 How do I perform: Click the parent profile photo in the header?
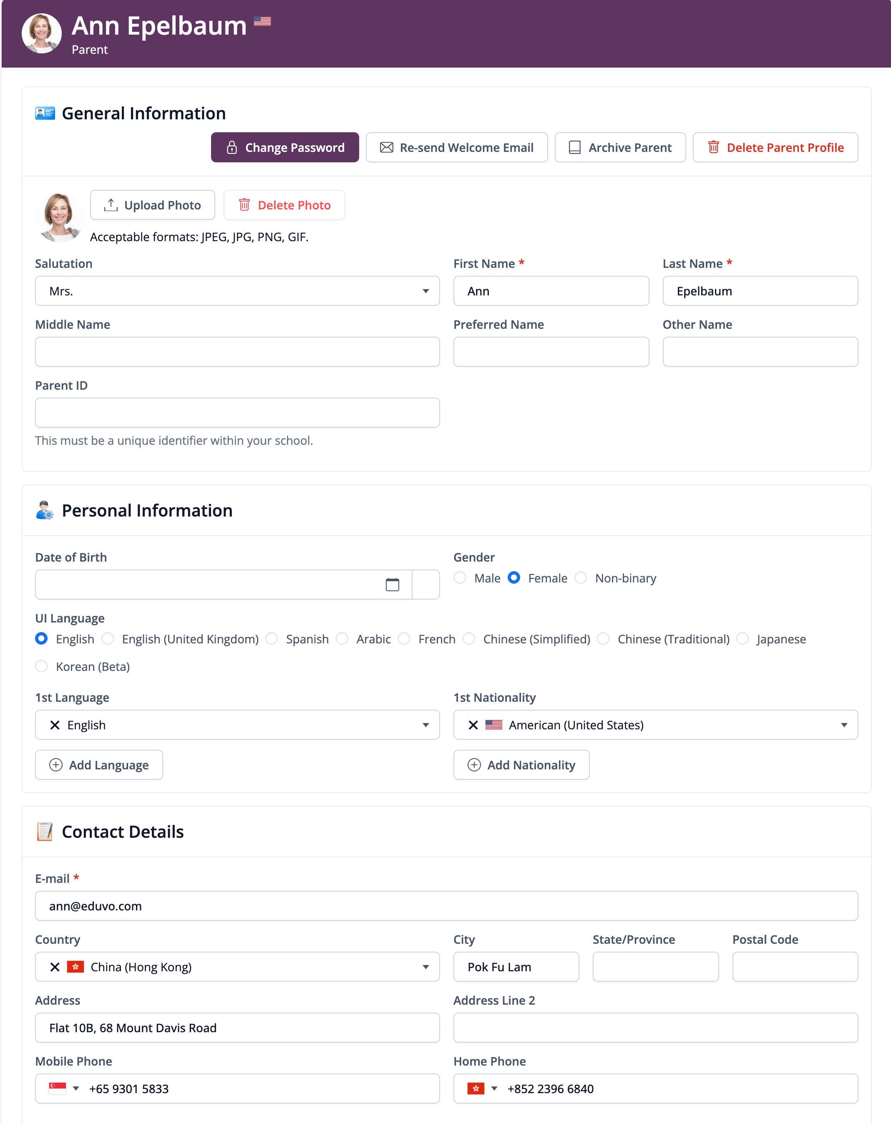point(41,33)
